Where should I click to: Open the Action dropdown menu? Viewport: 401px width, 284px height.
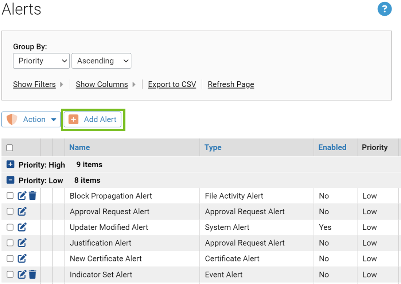point(31,120)
